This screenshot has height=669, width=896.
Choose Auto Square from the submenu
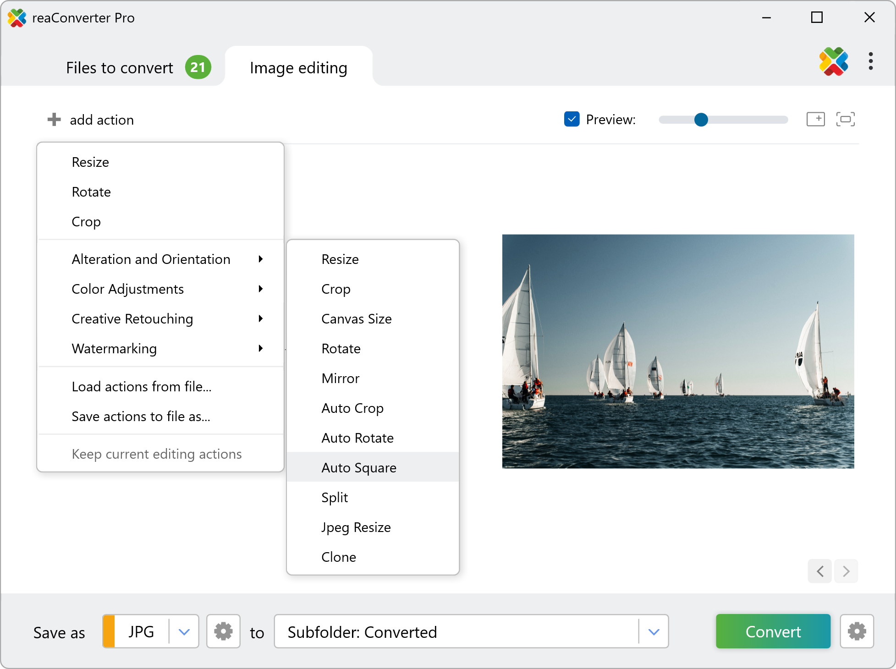click(359, 467)
